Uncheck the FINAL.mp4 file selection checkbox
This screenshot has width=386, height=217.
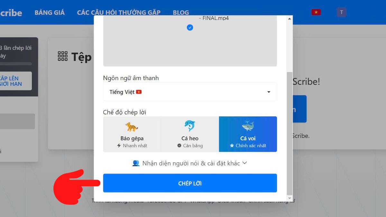[190, 28]
